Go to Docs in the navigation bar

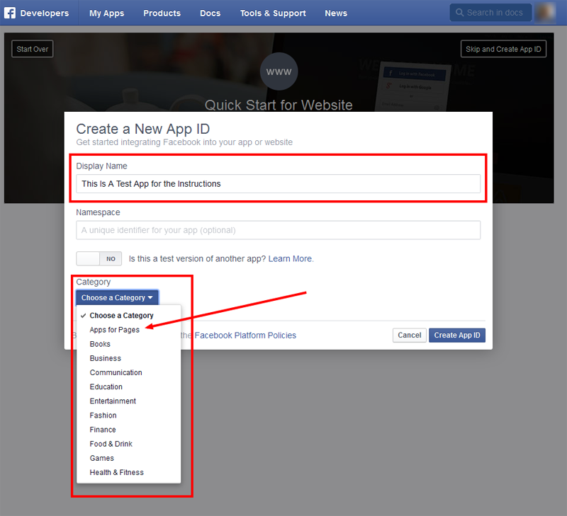click(210, 13)
